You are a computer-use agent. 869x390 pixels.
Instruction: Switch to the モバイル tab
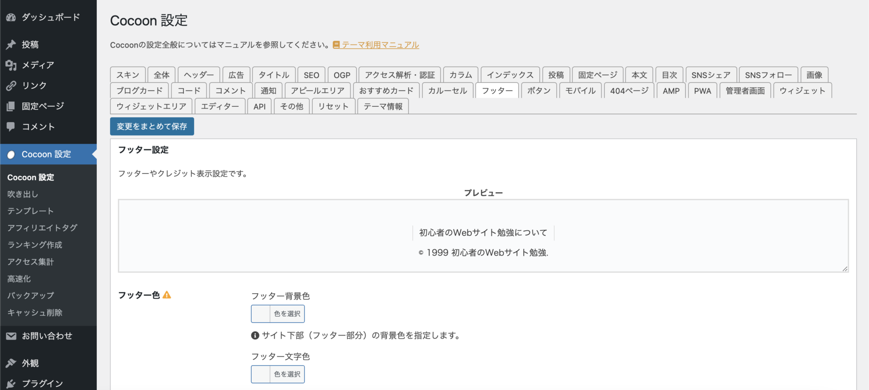point(581,90)
